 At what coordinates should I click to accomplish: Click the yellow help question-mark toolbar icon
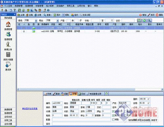tap(40, 10)
